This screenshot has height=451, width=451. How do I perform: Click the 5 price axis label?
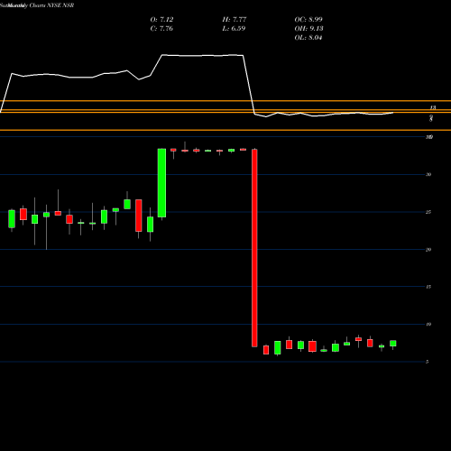(428, 362)
